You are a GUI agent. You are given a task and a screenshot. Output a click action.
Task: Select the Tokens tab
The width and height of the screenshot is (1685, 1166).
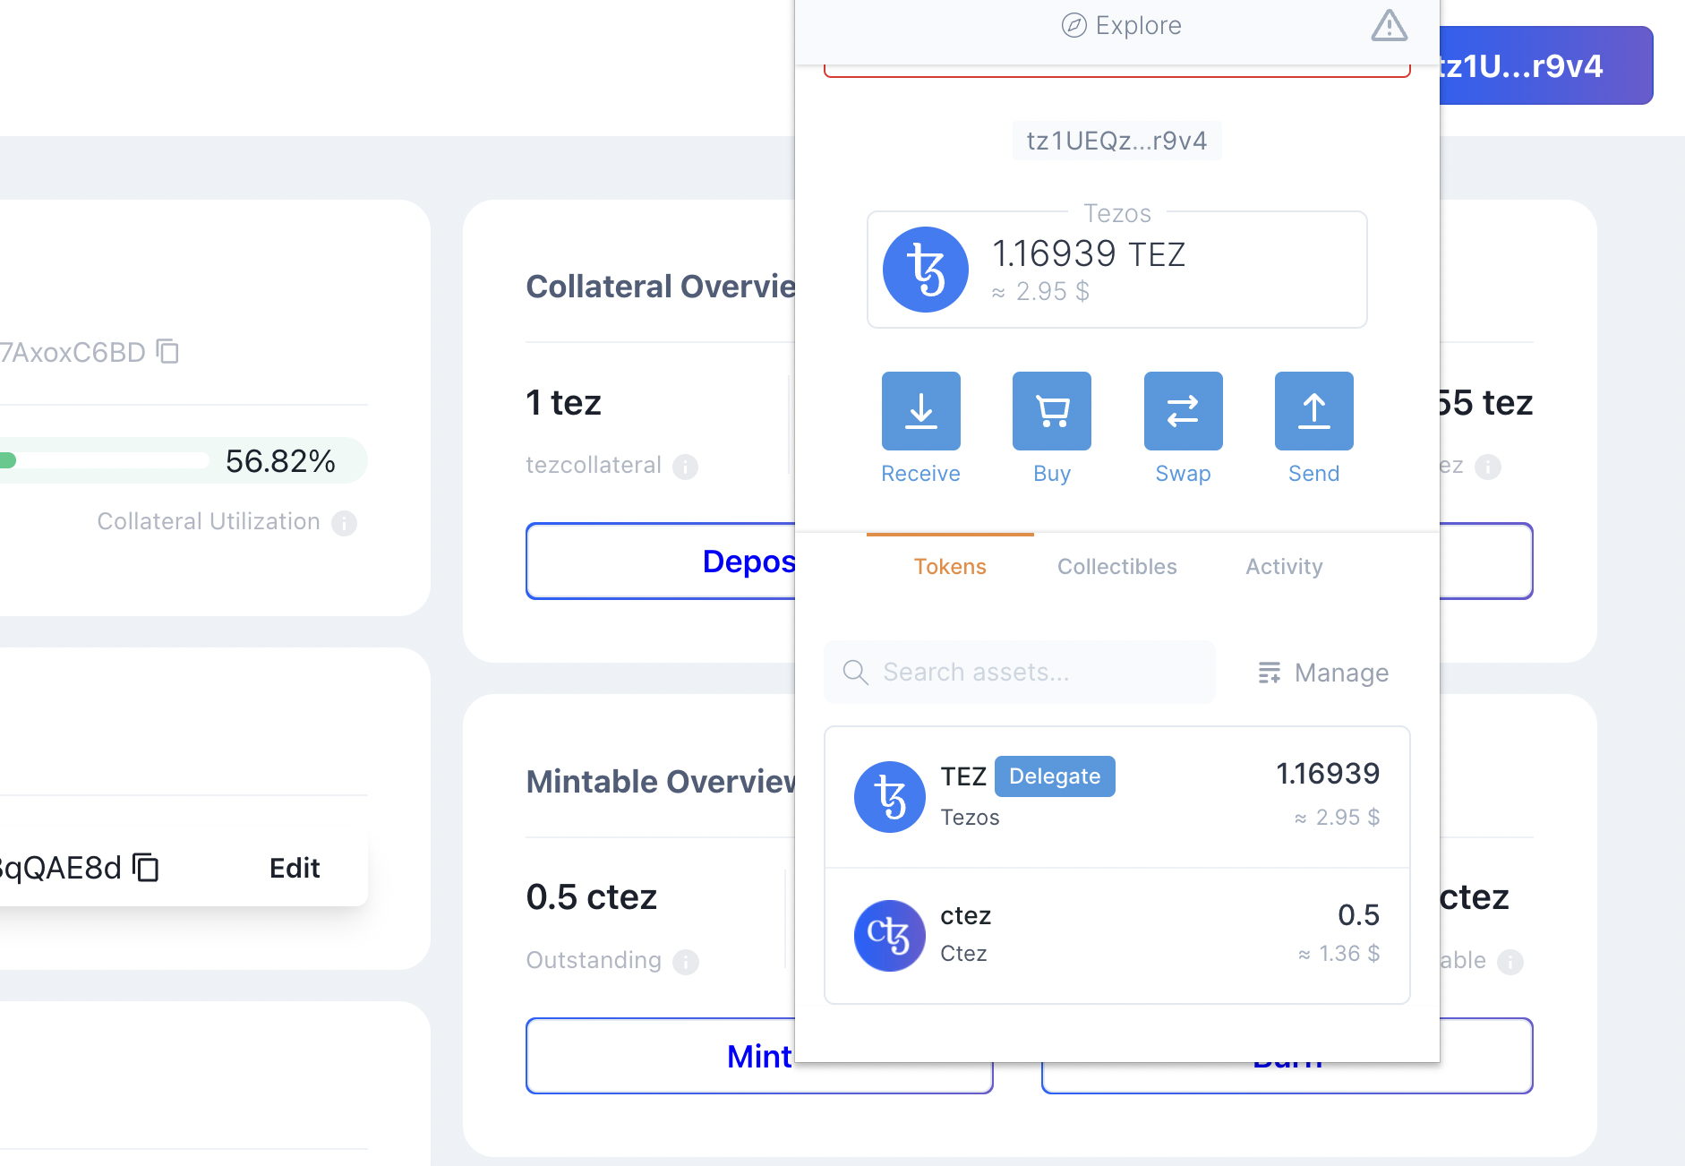tap(949, 567)
